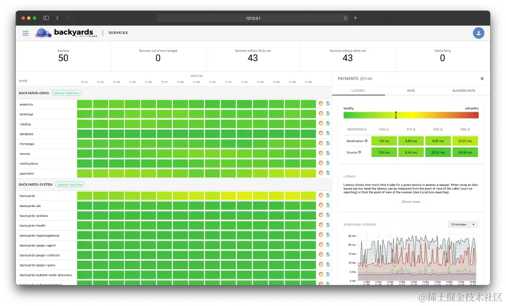The height and width of the screenshot is (306, 506).
Task: Select the frontpage service row
Action: [174, 144]
